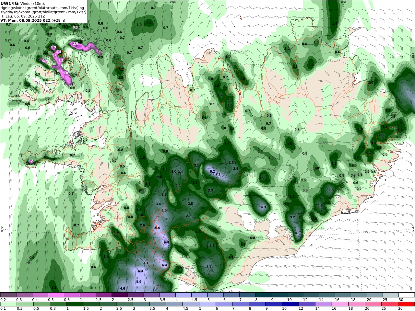Select dark green rain swatch between 1 and 1.5
The height and width of the screenshot is (311, 415).
pos(75,304)
